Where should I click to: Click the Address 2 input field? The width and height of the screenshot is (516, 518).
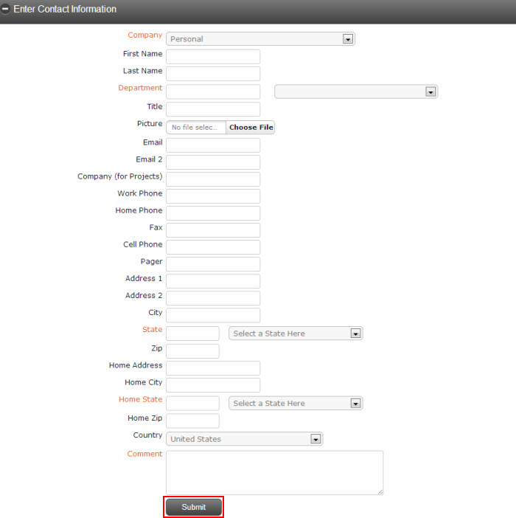coord(213,298)
